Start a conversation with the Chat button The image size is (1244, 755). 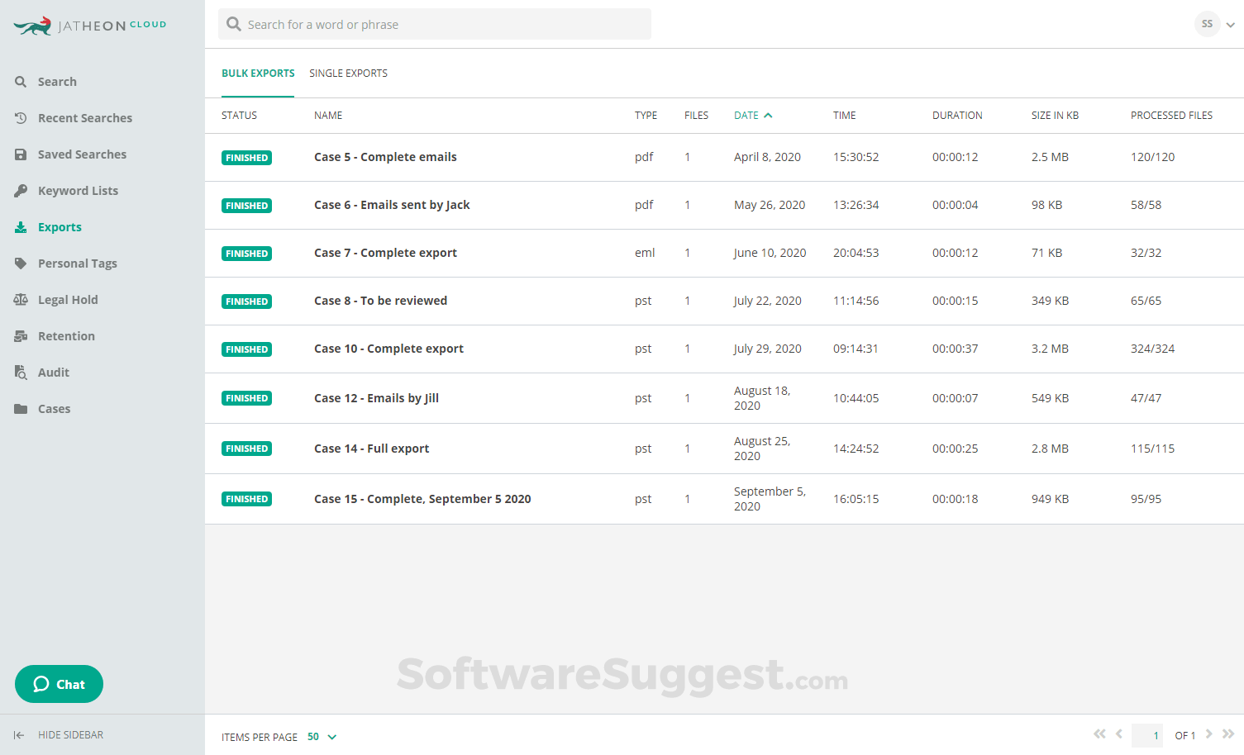tap(59, 684)
